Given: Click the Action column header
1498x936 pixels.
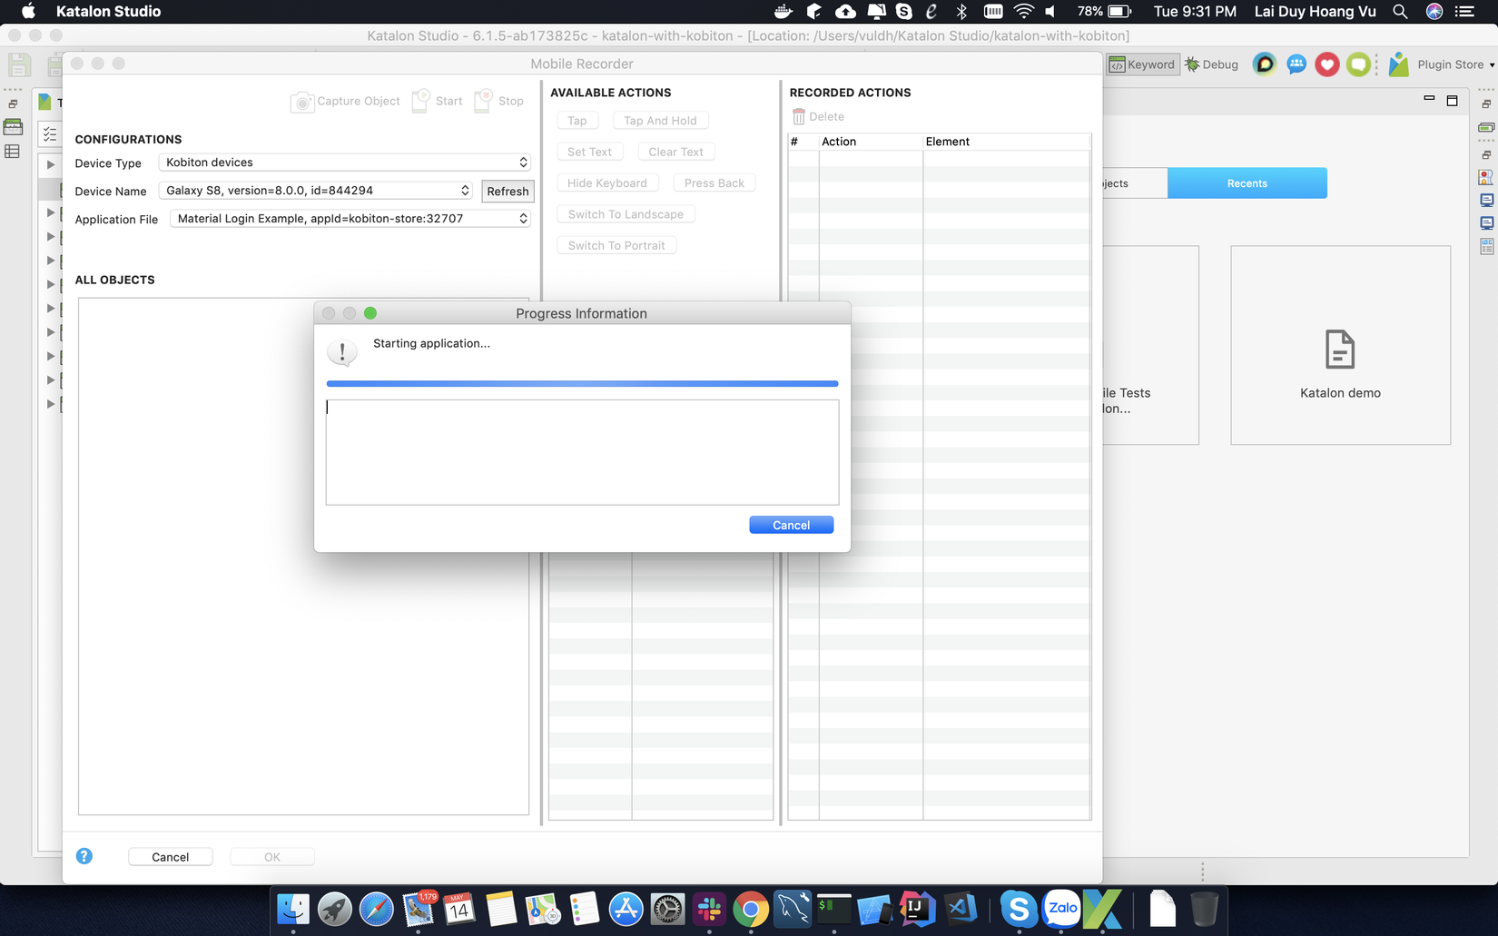Looking at the screenshot, I should pyautogui.click(x=871, y=142).
